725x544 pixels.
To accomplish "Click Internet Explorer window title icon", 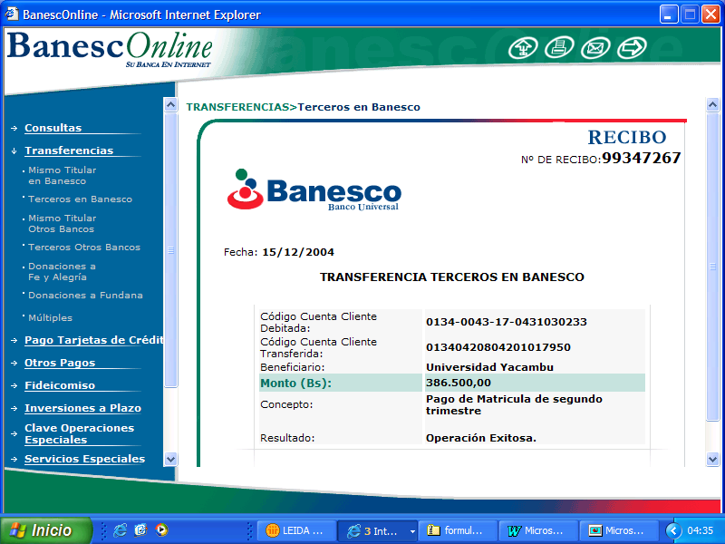I will click(12, 15).
